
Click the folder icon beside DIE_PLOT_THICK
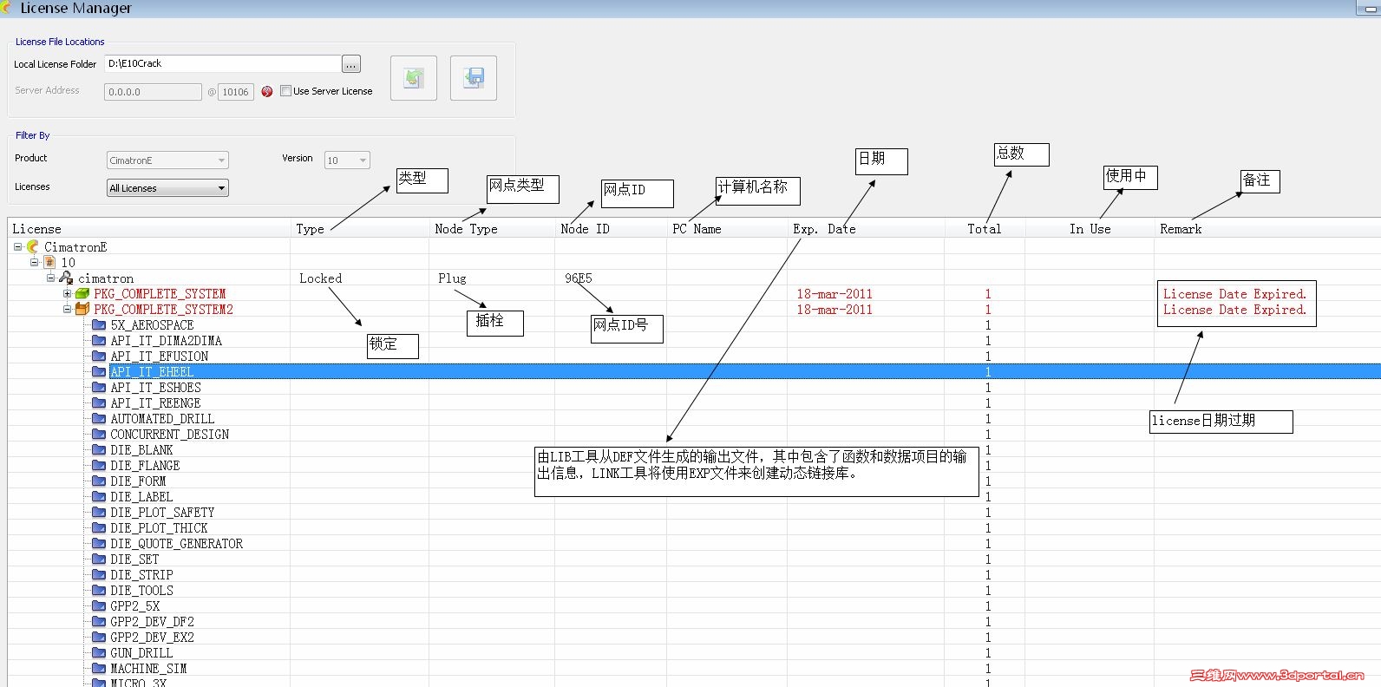click(99, 528)
